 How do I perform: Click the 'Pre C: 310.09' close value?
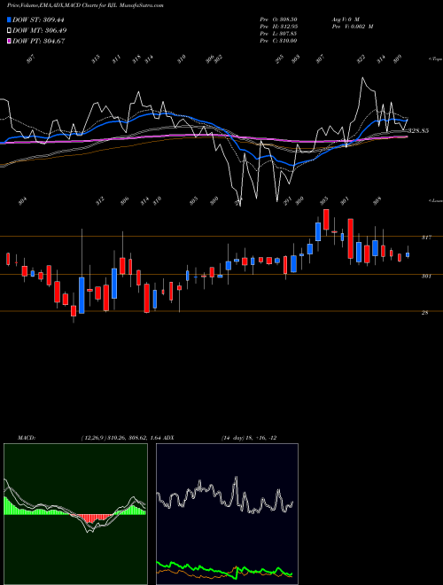278,41
